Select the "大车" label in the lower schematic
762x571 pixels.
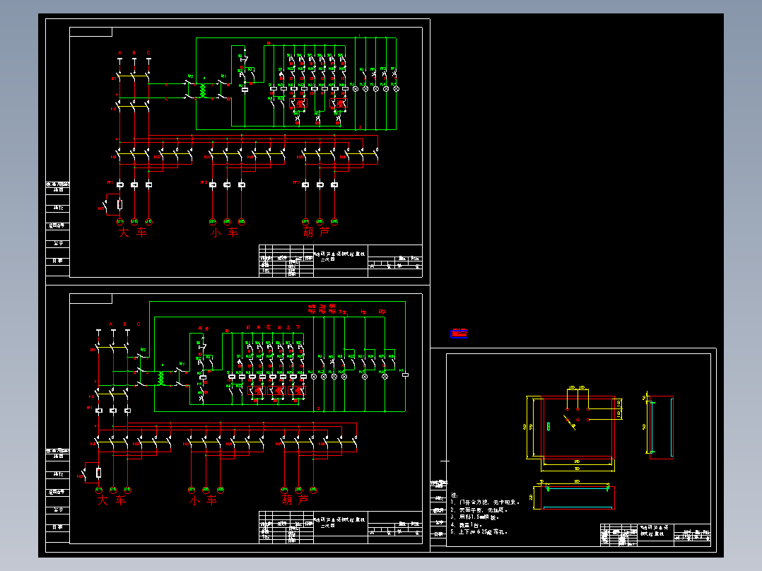[x=111, y=500]
